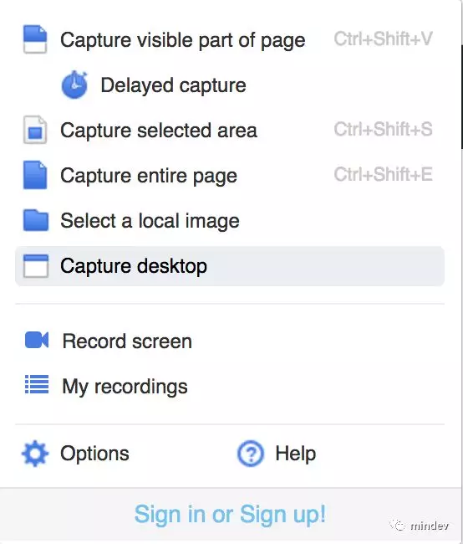This screenshot has height=544, width=463.
Task: Select the Delayed capture entry
Action: tap(173, 85)
